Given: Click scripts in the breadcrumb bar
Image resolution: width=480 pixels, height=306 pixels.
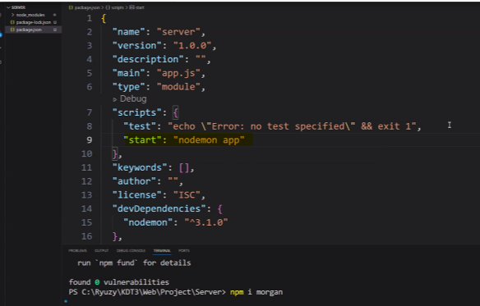Looking at the screenshot, I should point(118,7).
